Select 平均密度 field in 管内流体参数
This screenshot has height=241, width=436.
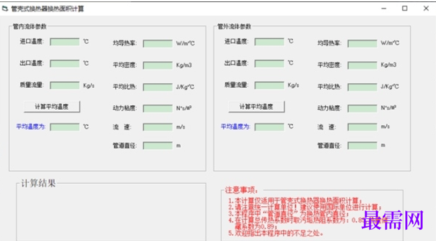click(x=157, y=65)
